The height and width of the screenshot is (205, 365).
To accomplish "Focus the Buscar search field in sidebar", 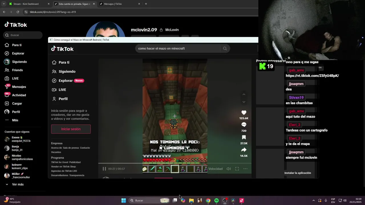I will [x=23, y=35].
